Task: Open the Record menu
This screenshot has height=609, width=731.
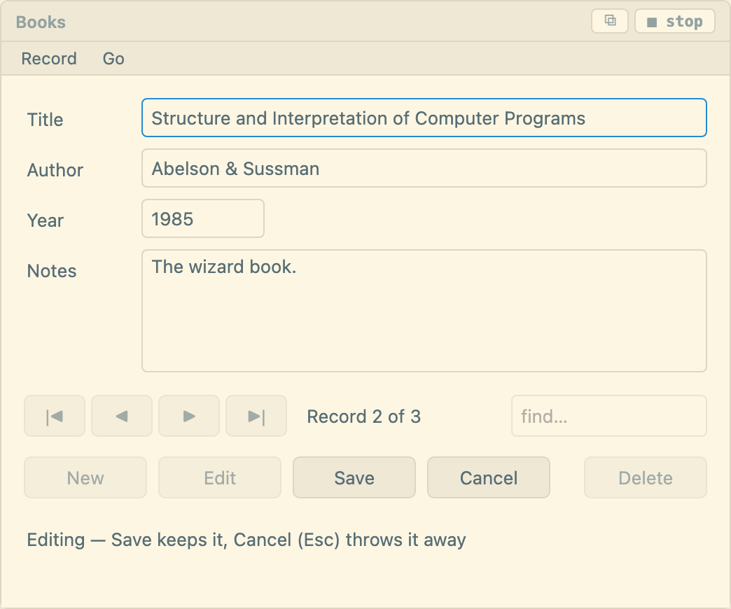Action: [x=49, y=59]
